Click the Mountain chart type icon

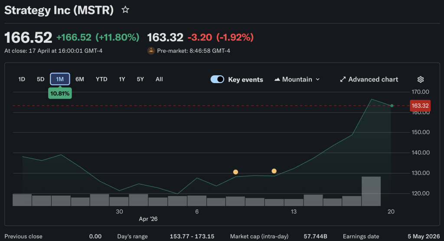tap(277, 80)
